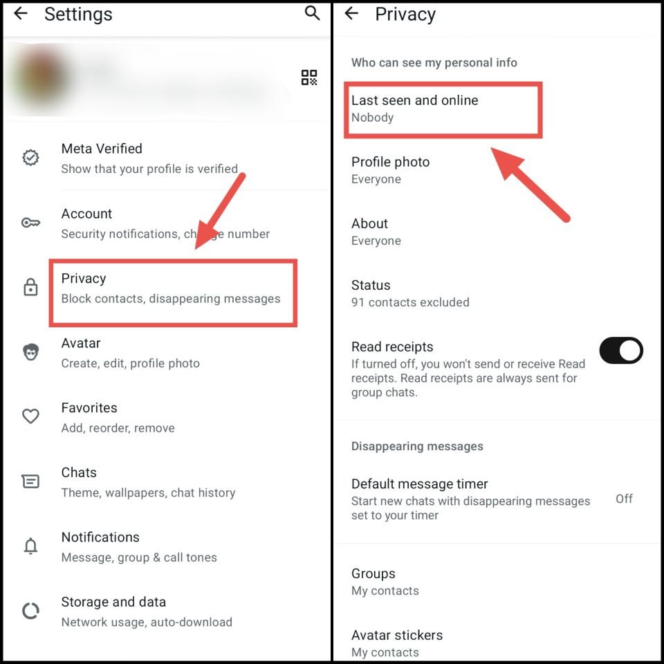
Task: Toggle the Read receipts switch
Action: [621, 351]
